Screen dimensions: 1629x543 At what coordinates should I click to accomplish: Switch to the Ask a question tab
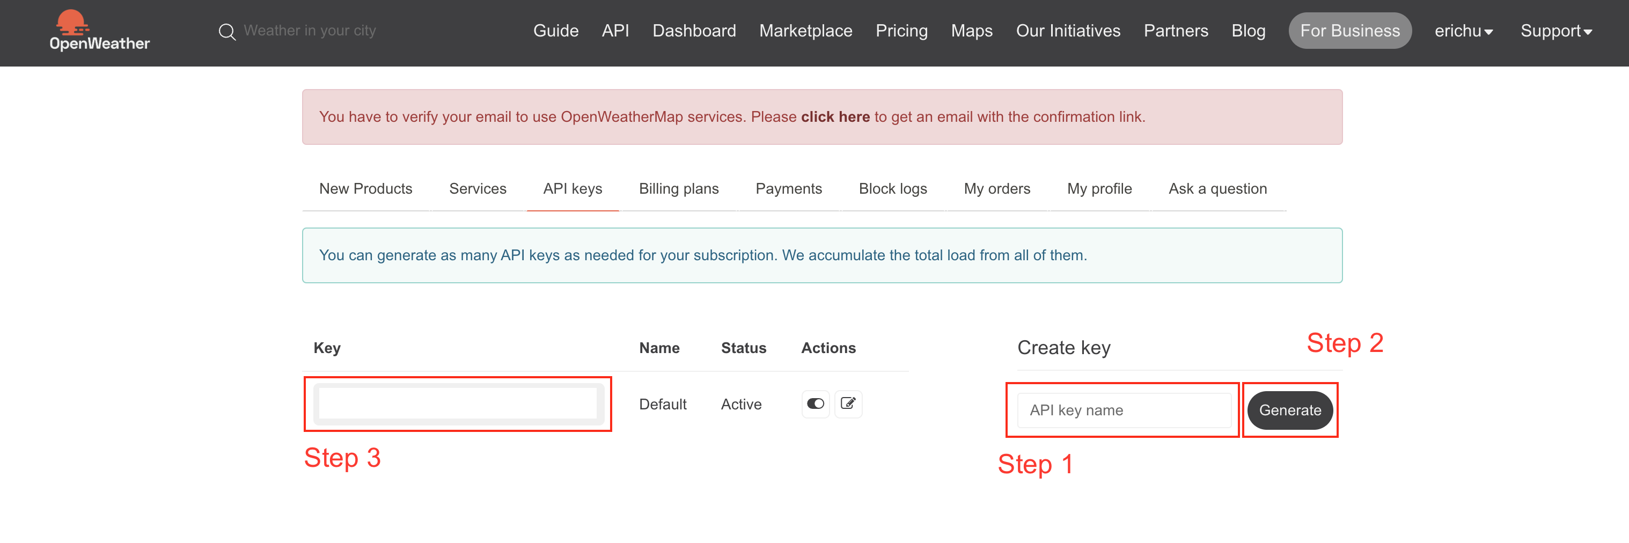pos(1217,189)
